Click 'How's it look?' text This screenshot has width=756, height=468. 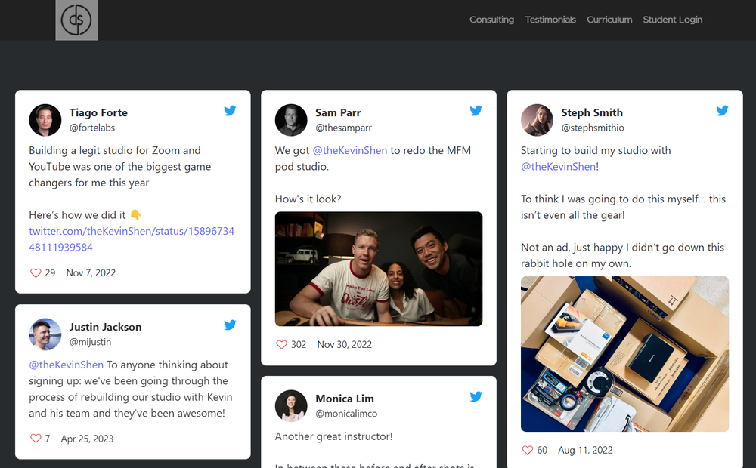point(308,199)
